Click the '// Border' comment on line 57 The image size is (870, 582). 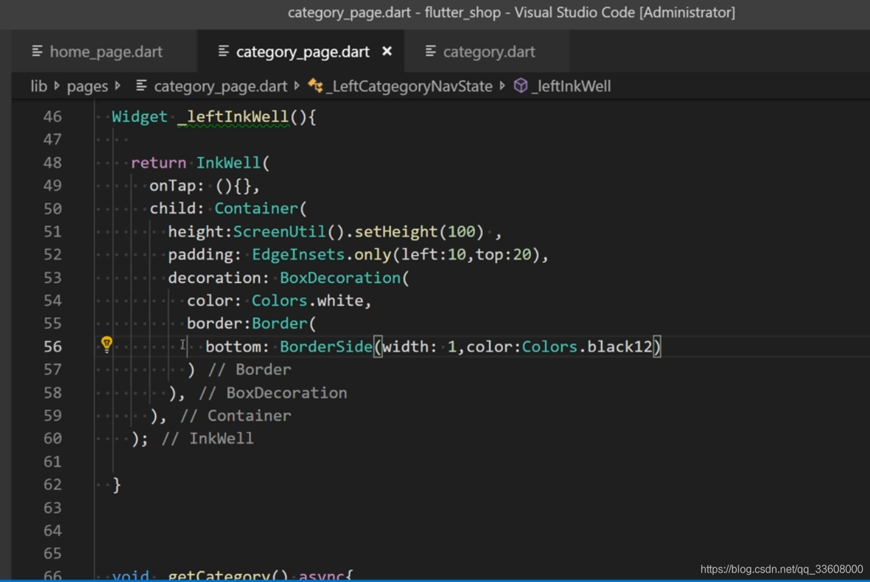coord(250,370)
